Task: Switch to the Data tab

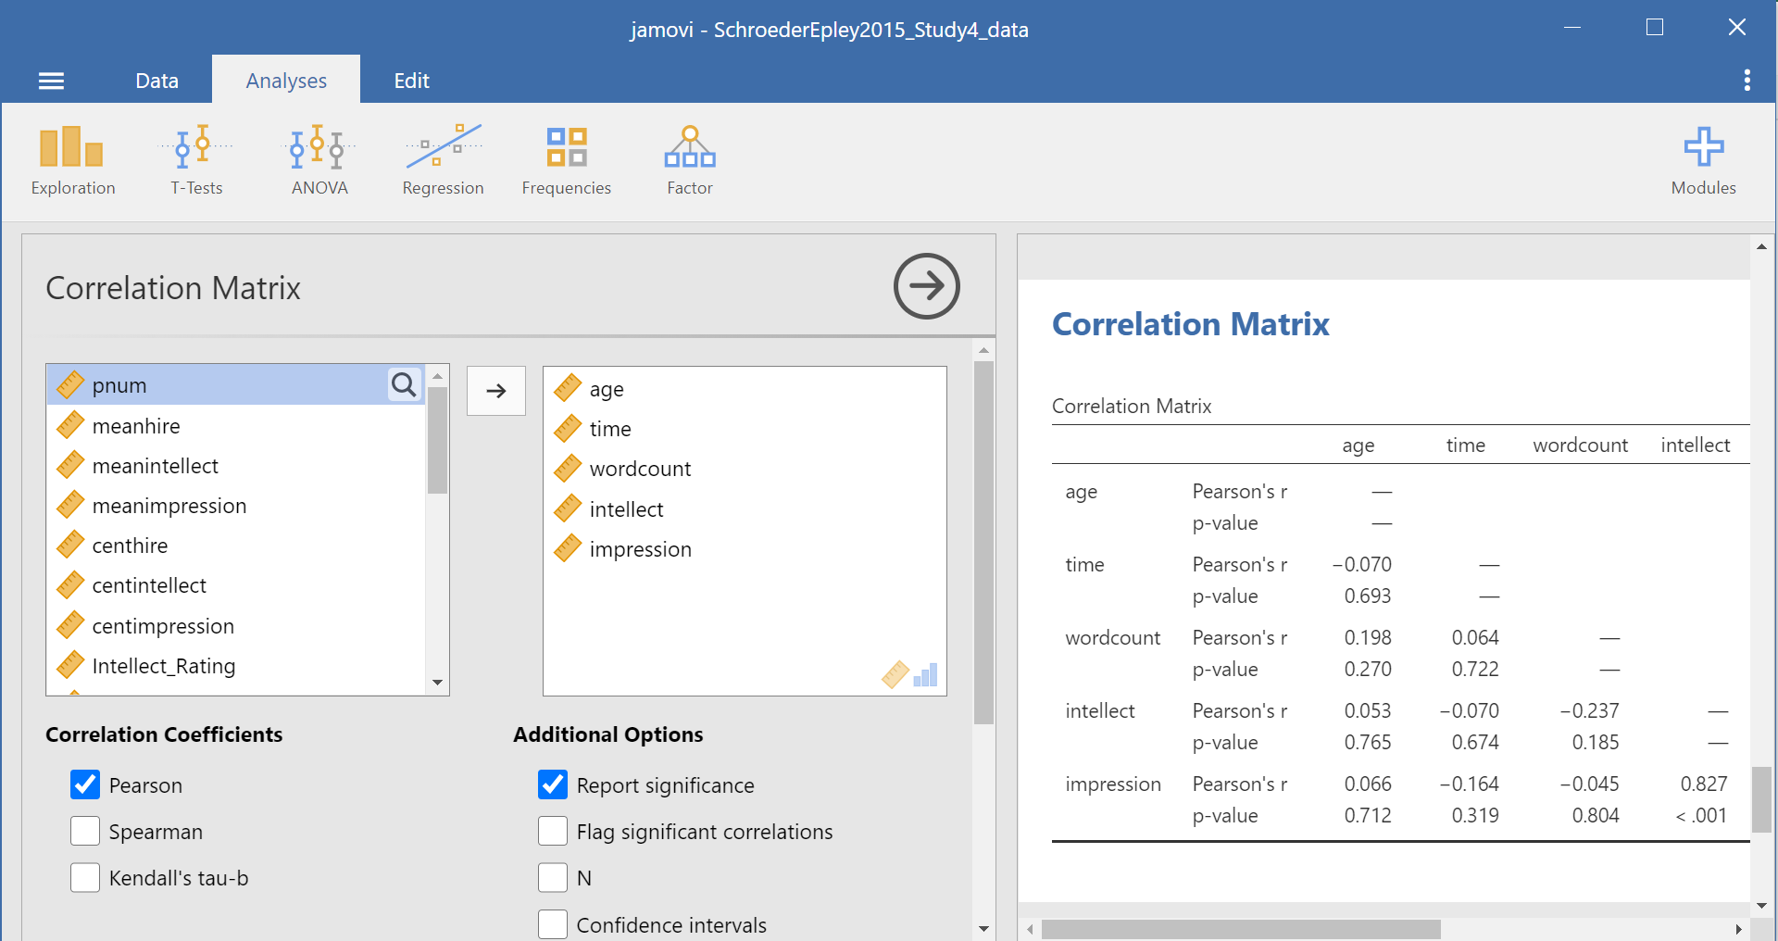Action: click(x=157, y=81)
